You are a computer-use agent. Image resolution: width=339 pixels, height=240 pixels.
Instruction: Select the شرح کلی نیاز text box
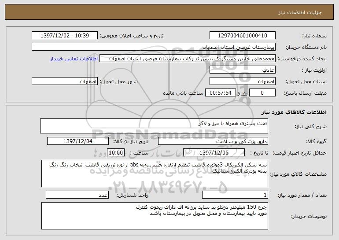pyautogui.click(x=154, y=126)
